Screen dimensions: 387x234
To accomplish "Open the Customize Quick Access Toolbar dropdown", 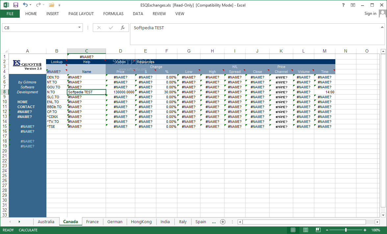I will (59, 5).
